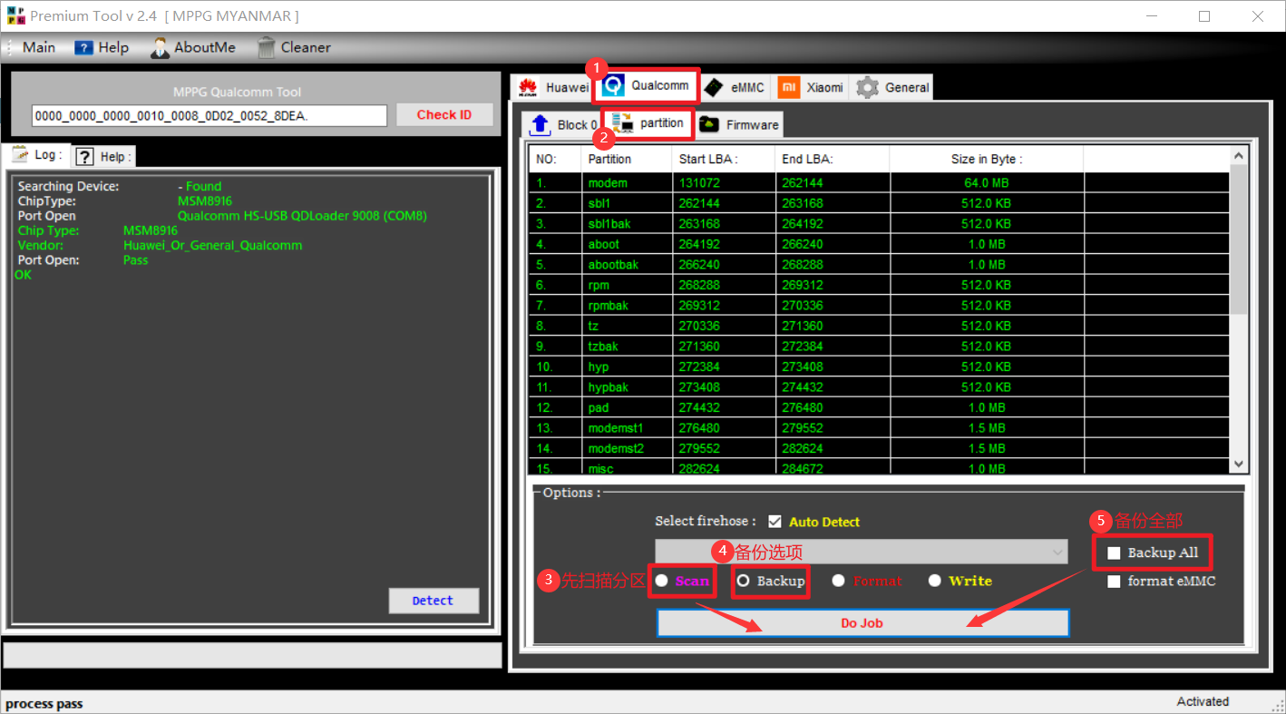Select the Scan radio option
Image resolution: width=1286 pixels, height=714 pixels.
tap(662, 581)
